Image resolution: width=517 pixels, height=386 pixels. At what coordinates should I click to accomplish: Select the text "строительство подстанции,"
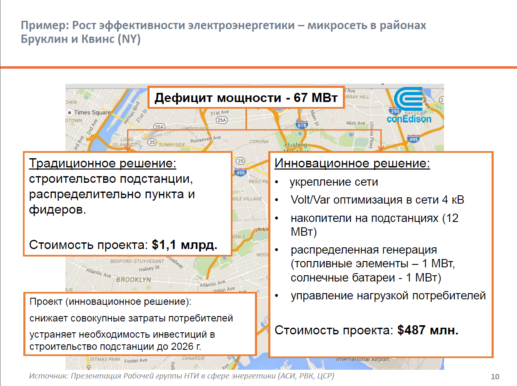point(112,179)
